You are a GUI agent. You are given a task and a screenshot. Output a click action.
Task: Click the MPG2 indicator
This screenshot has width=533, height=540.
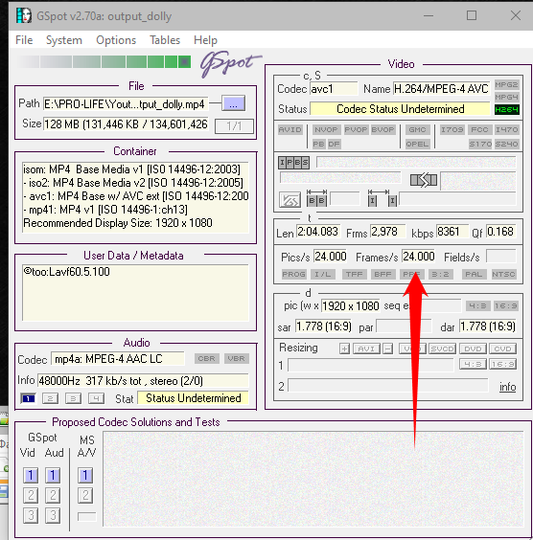click(506, 84)
